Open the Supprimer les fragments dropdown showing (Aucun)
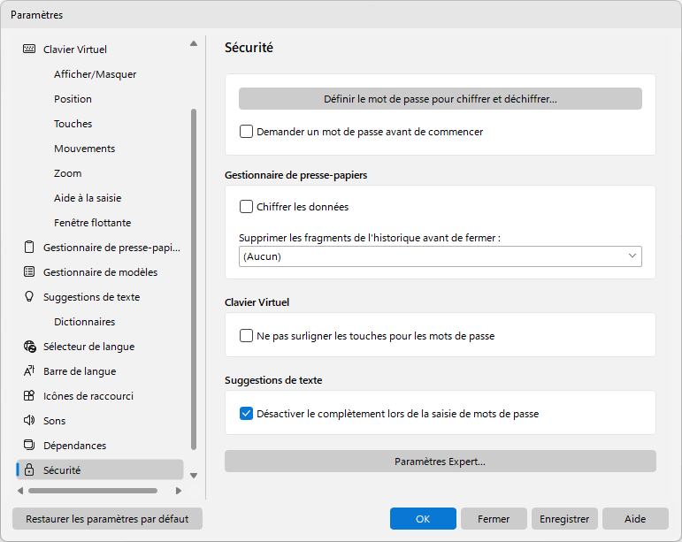This screenshot has height=542, width=682. pos(441,256)
